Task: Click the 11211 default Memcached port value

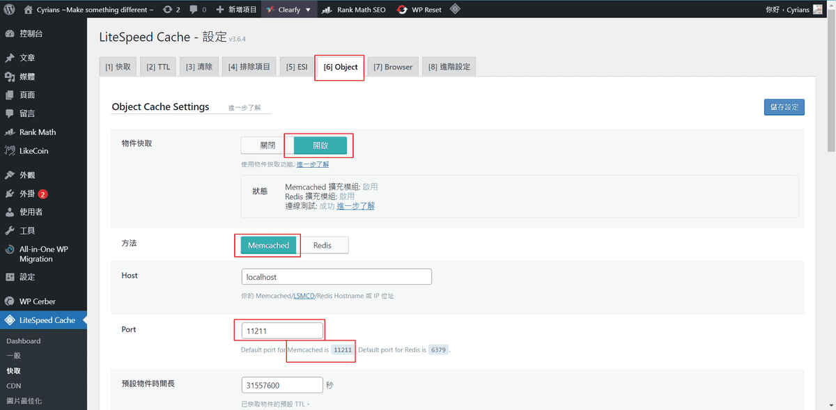Action: point(343,349)
